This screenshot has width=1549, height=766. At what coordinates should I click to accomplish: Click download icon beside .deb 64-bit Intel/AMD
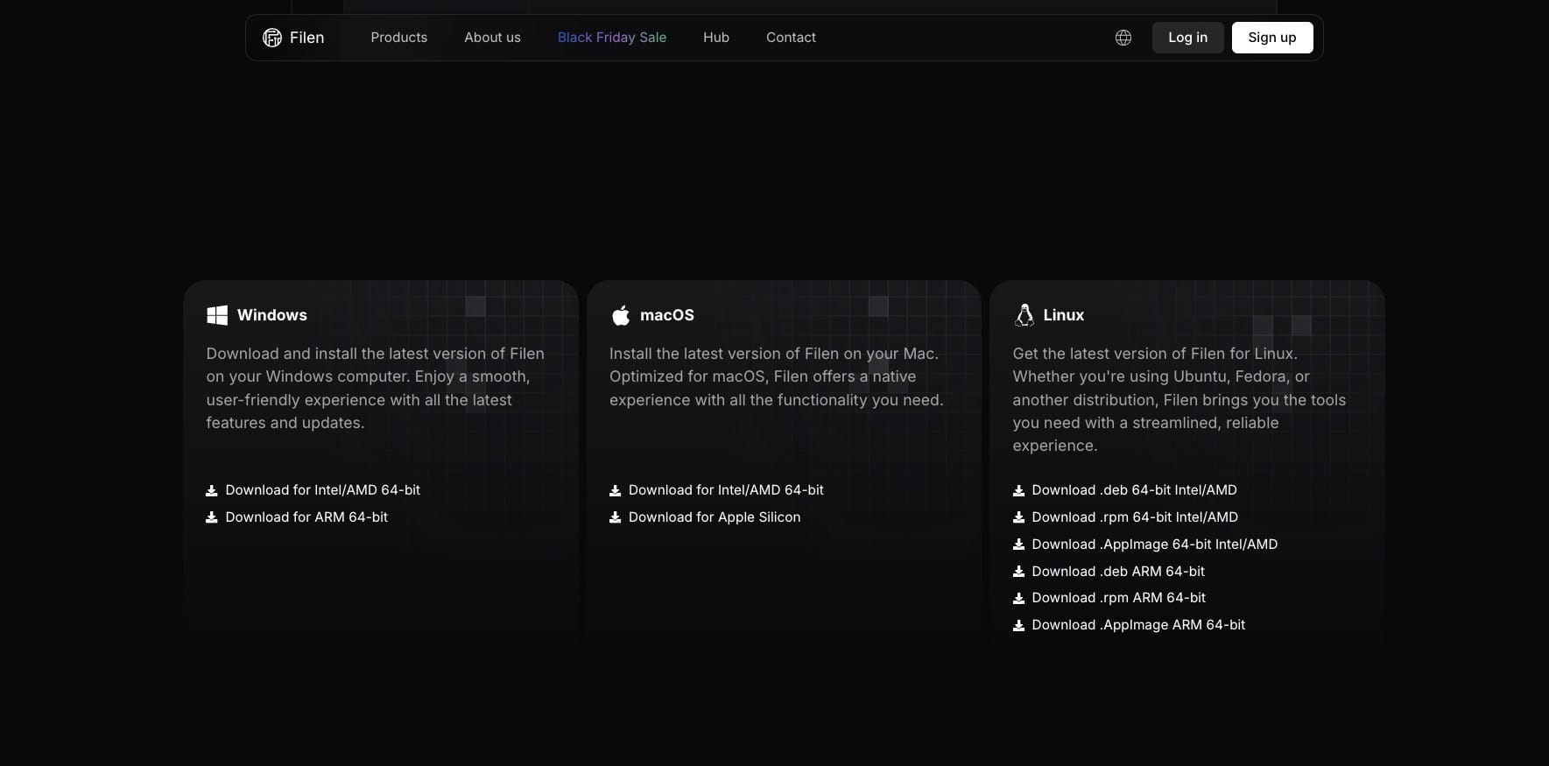[1018, 491]
